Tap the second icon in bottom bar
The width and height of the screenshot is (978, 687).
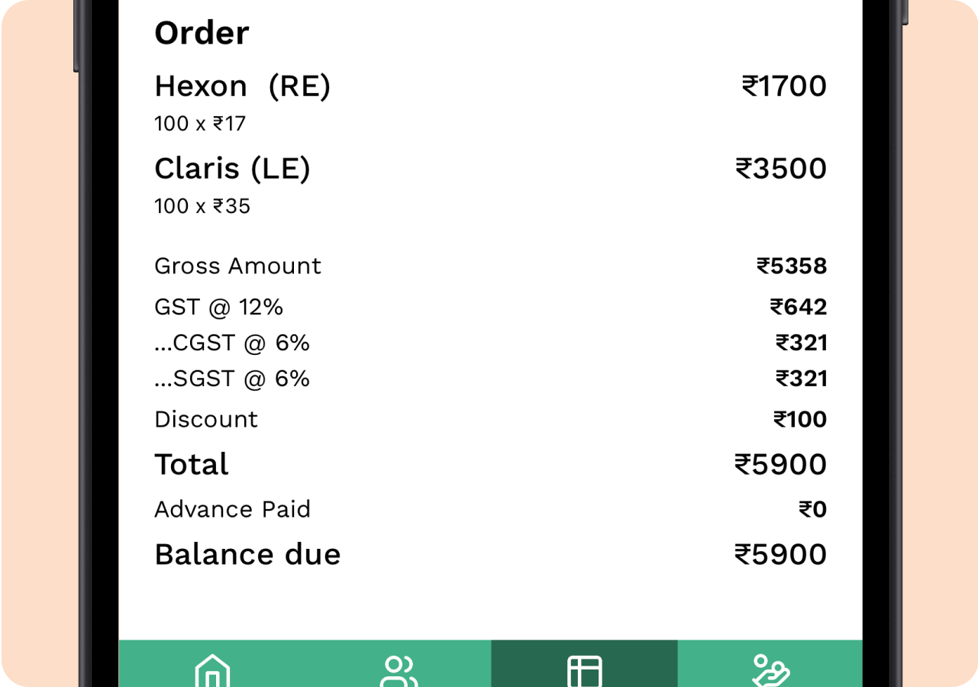398,672
